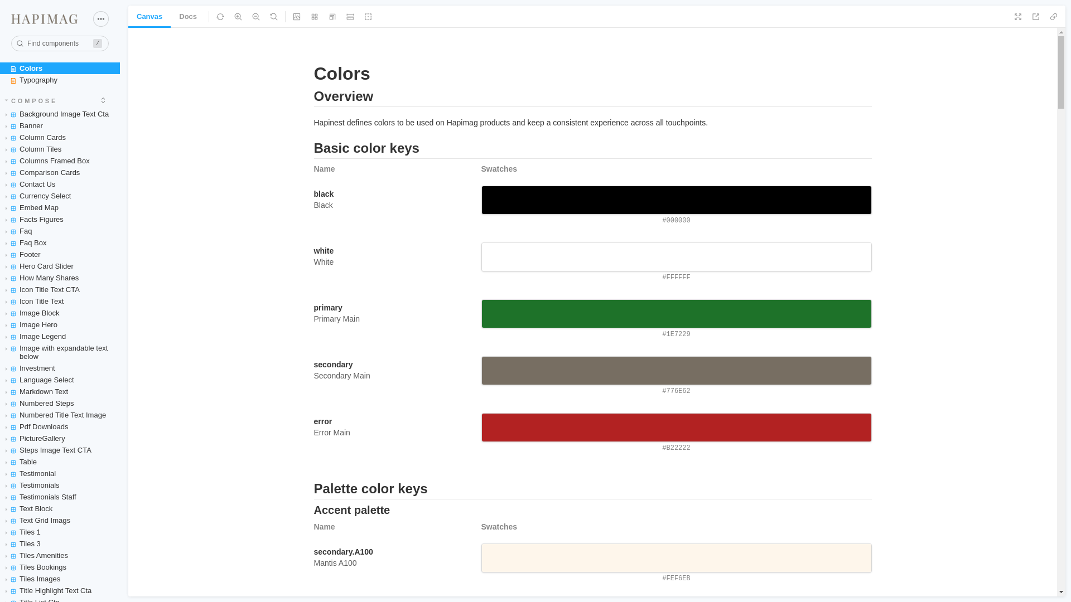Expand the Column Cards tree arrow

6,138
